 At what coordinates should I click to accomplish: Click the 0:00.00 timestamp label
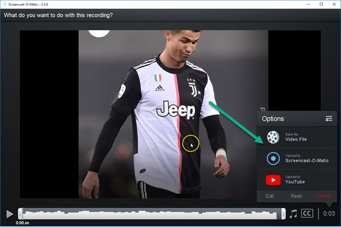[x=22, y=223]
